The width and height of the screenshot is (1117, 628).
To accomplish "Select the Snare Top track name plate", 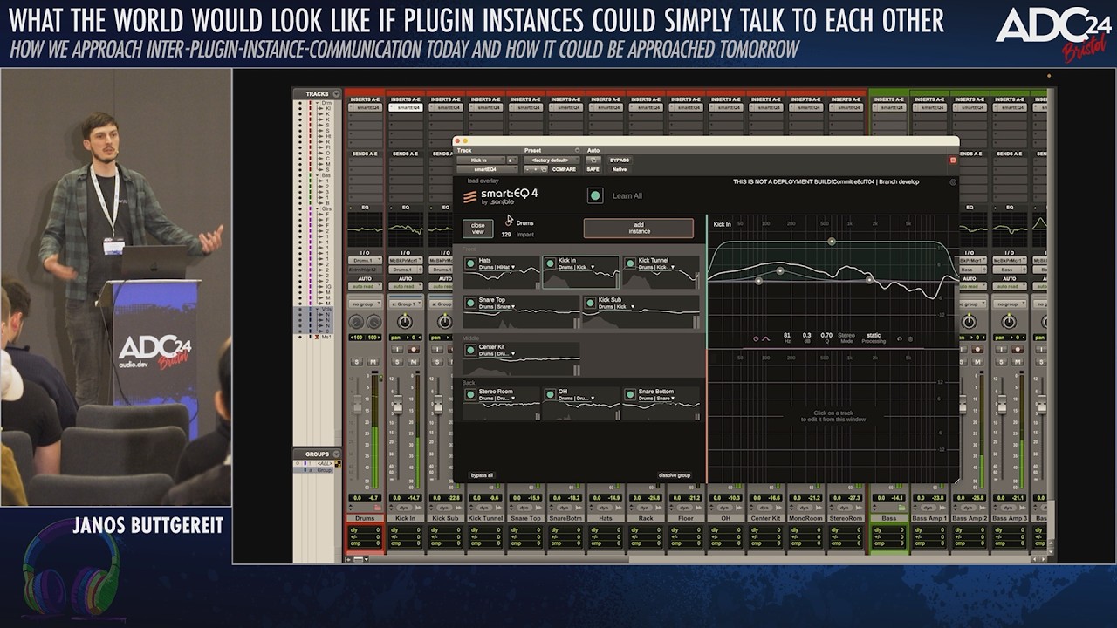I will (x=525, y=518).
